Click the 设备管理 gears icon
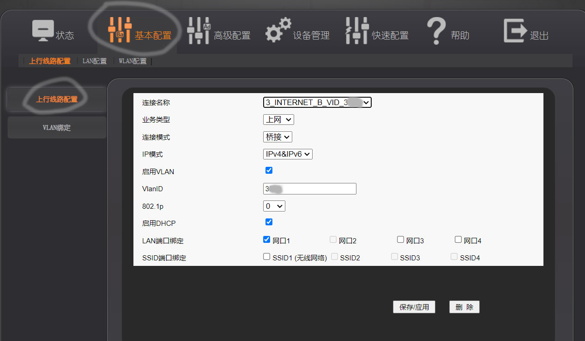 coord(278,30)
